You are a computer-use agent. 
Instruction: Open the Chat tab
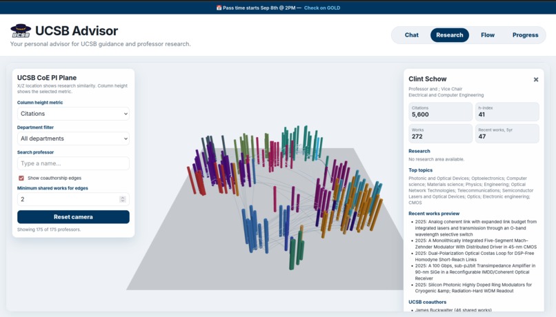click(x=411, y=35)
